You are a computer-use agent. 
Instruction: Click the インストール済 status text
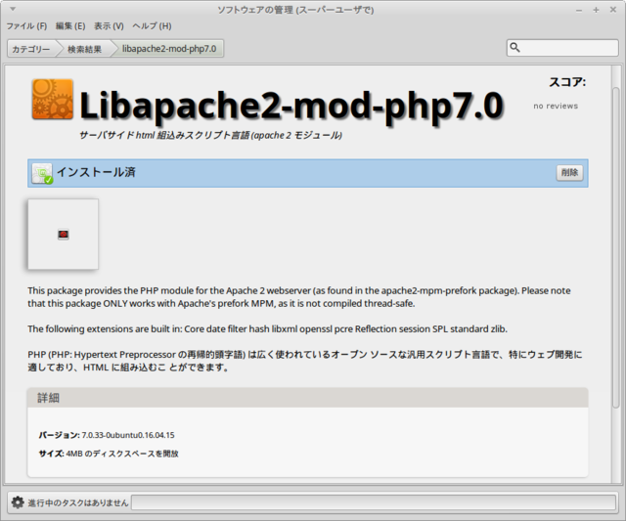[x=96, y=172]
